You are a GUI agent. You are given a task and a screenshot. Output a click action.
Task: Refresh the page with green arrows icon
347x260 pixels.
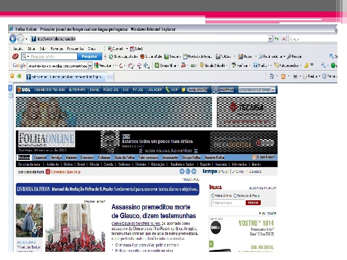click(277, 39)
